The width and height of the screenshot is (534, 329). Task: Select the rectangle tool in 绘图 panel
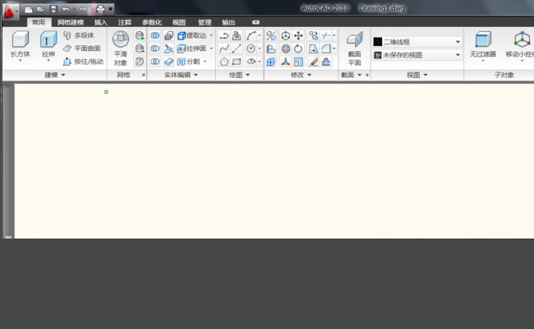(x=237, y=62)
